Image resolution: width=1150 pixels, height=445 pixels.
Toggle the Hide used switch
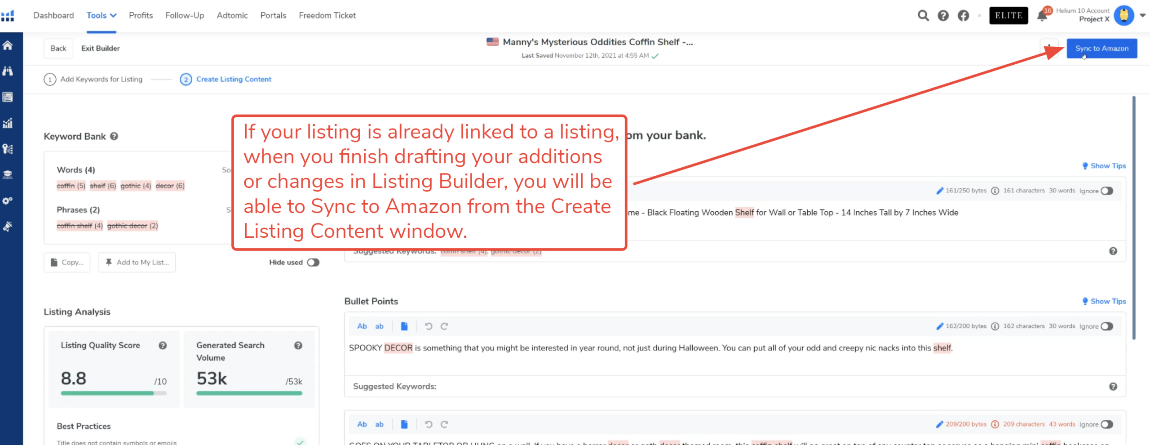(x=313, y=263)
